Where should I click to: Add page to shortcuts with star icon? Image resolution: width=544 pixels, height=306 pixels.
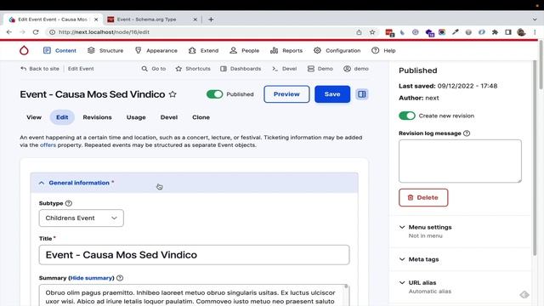pos(173,94)
